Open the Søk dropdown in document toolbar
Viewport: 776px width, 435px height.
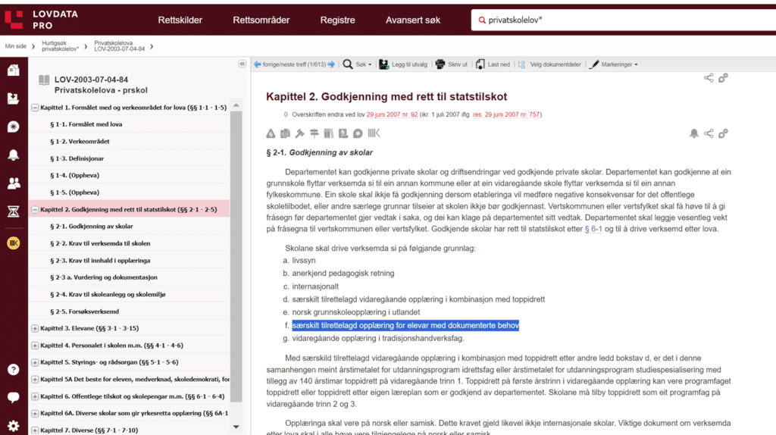(358, 64)
